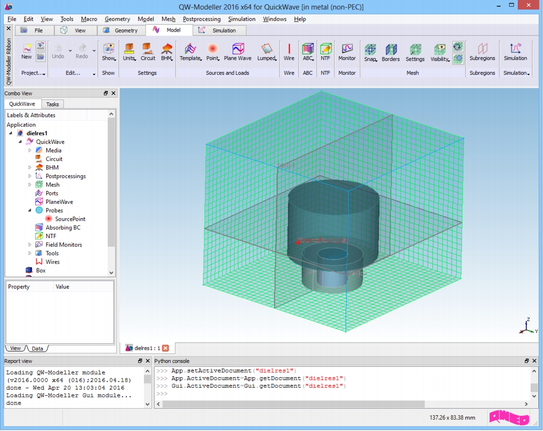Open the Redo history dropdown arrow
The height and width of the screenshot is (431, 543).
[x=94, y=51]
